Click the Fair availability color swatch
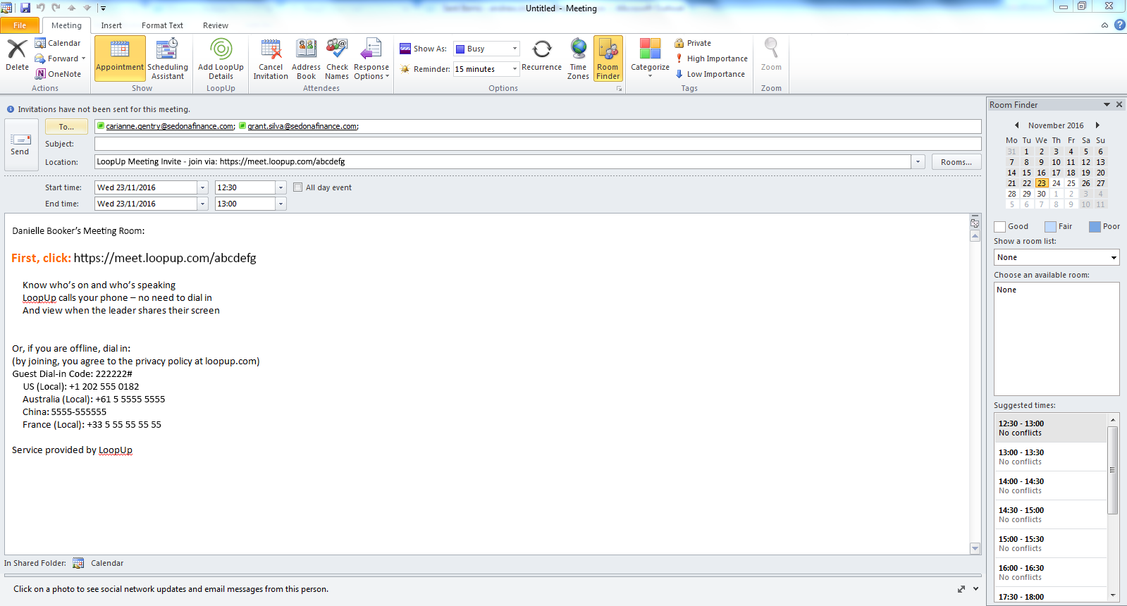 point(1050,227)
